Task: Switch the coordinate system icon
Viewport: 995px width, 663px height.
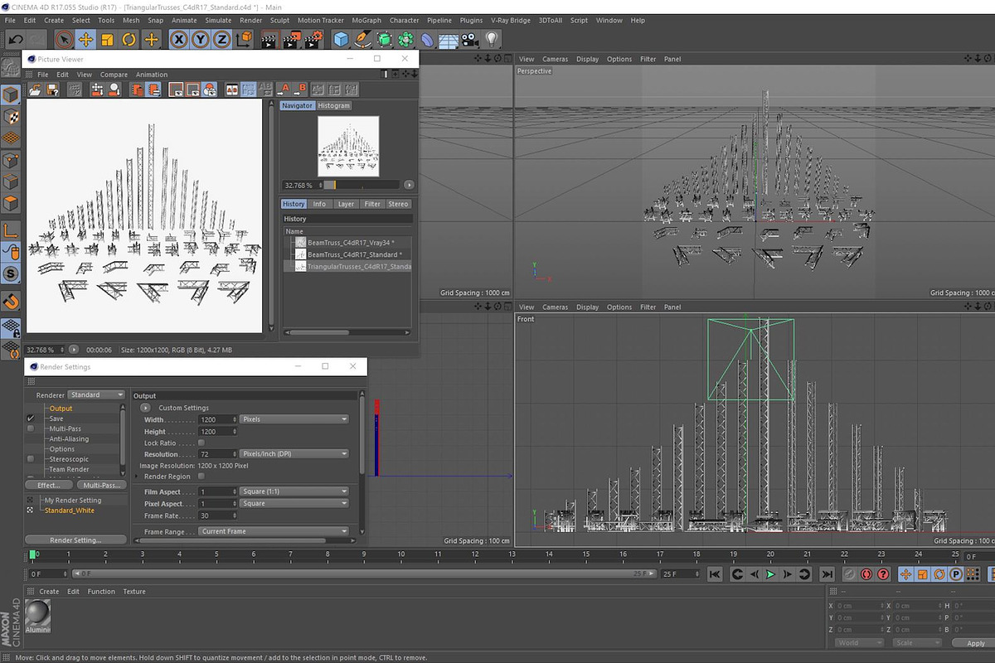Action: pyautogui.click(x=244, y=39)
